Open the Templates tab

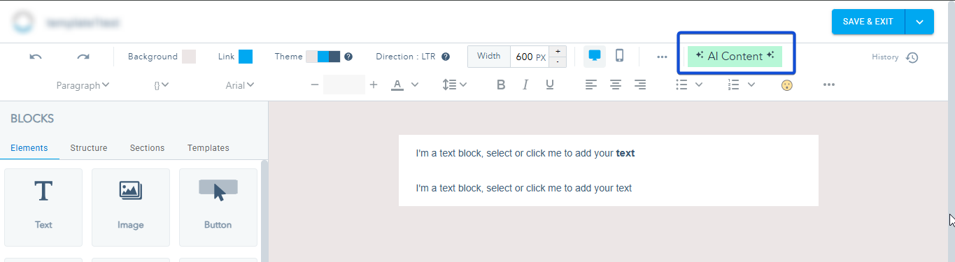click(x=208, y=148)
